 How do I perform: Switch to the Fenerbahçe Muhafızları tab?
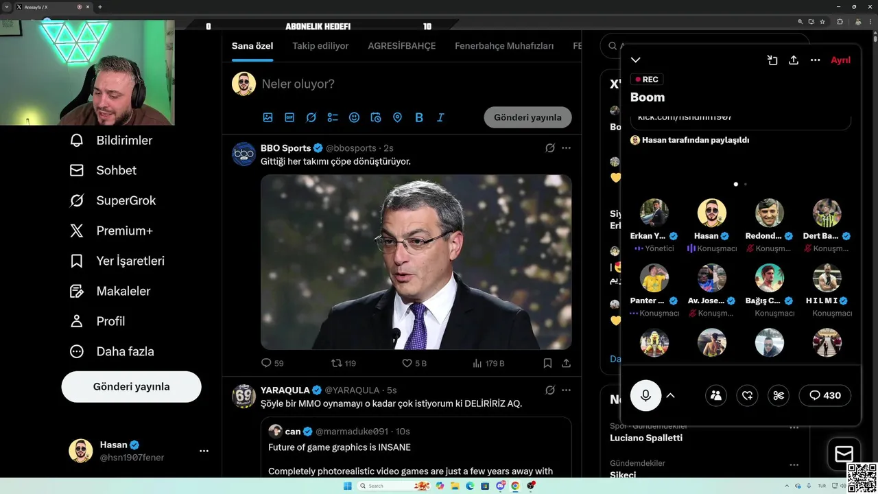pyautogui.click(x=504, y=46)
